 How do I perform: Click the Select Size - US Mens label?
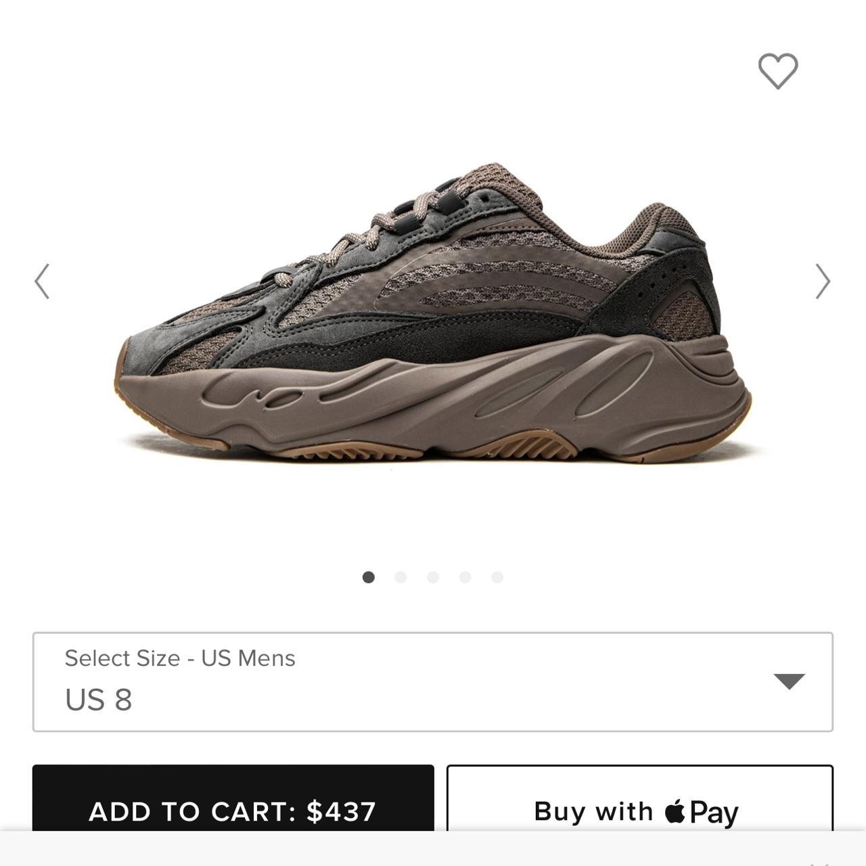pos(180,658)
